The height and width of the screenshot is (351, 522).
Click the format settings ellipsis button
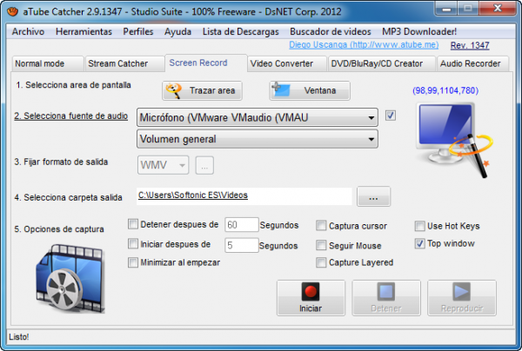(x=204, y=165)
